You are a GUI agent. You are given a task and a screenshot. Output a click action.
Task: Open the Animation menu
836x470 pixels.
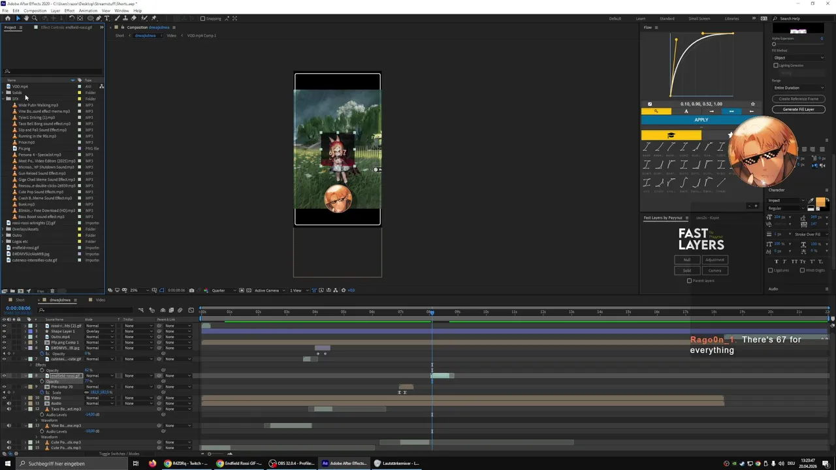coord(88,10)
